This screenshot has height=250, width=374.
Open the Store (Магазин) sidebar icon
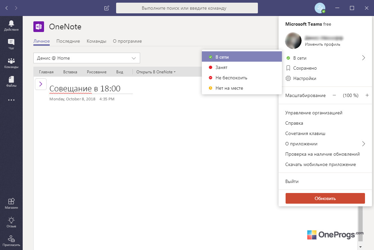coord(11,204)
